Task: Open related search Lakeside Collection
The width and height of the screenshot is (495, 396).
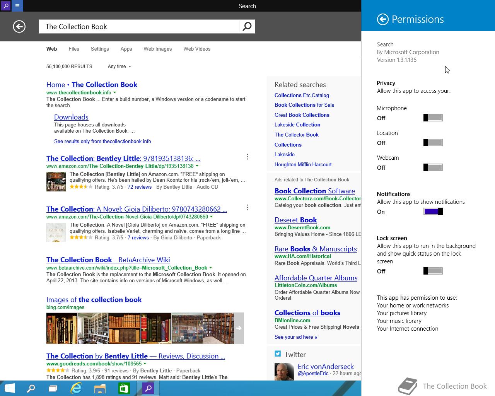Action: point(297,125)
